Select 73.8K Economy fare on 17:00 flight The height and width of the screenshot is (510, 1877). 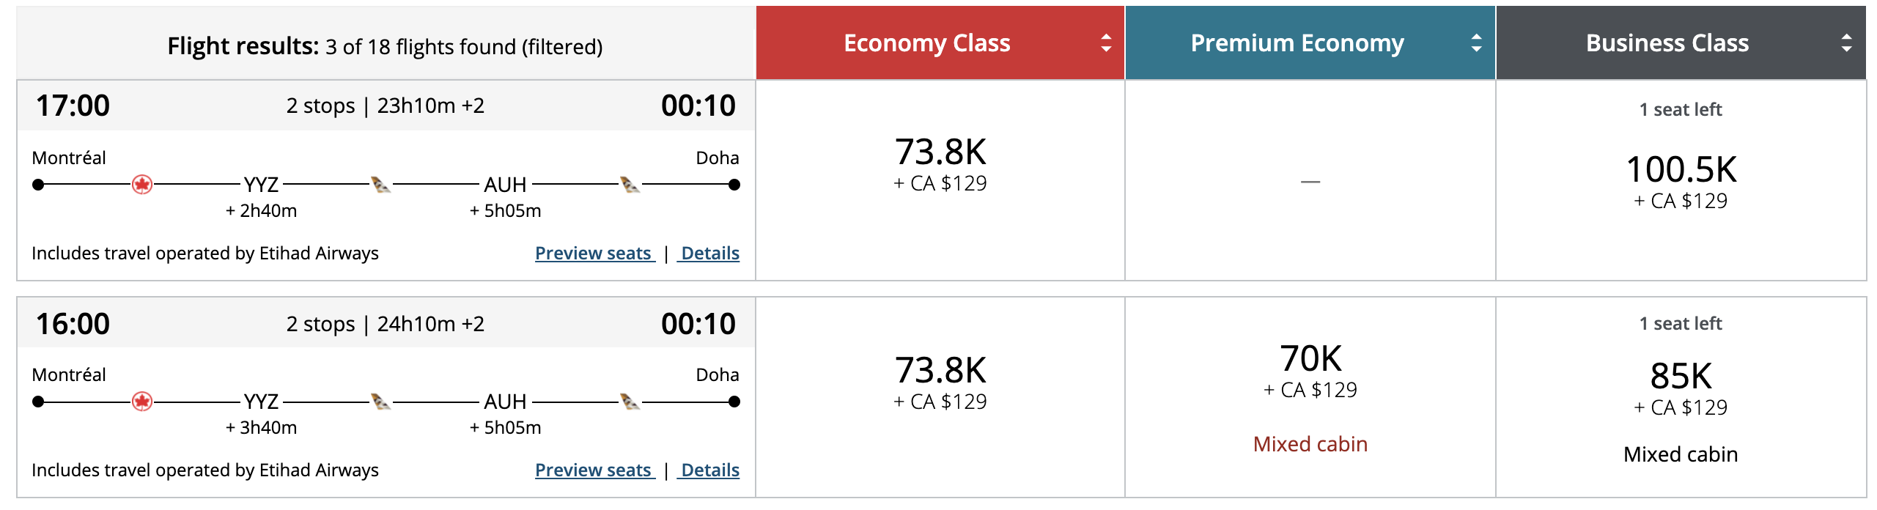[x=940, y=164]
